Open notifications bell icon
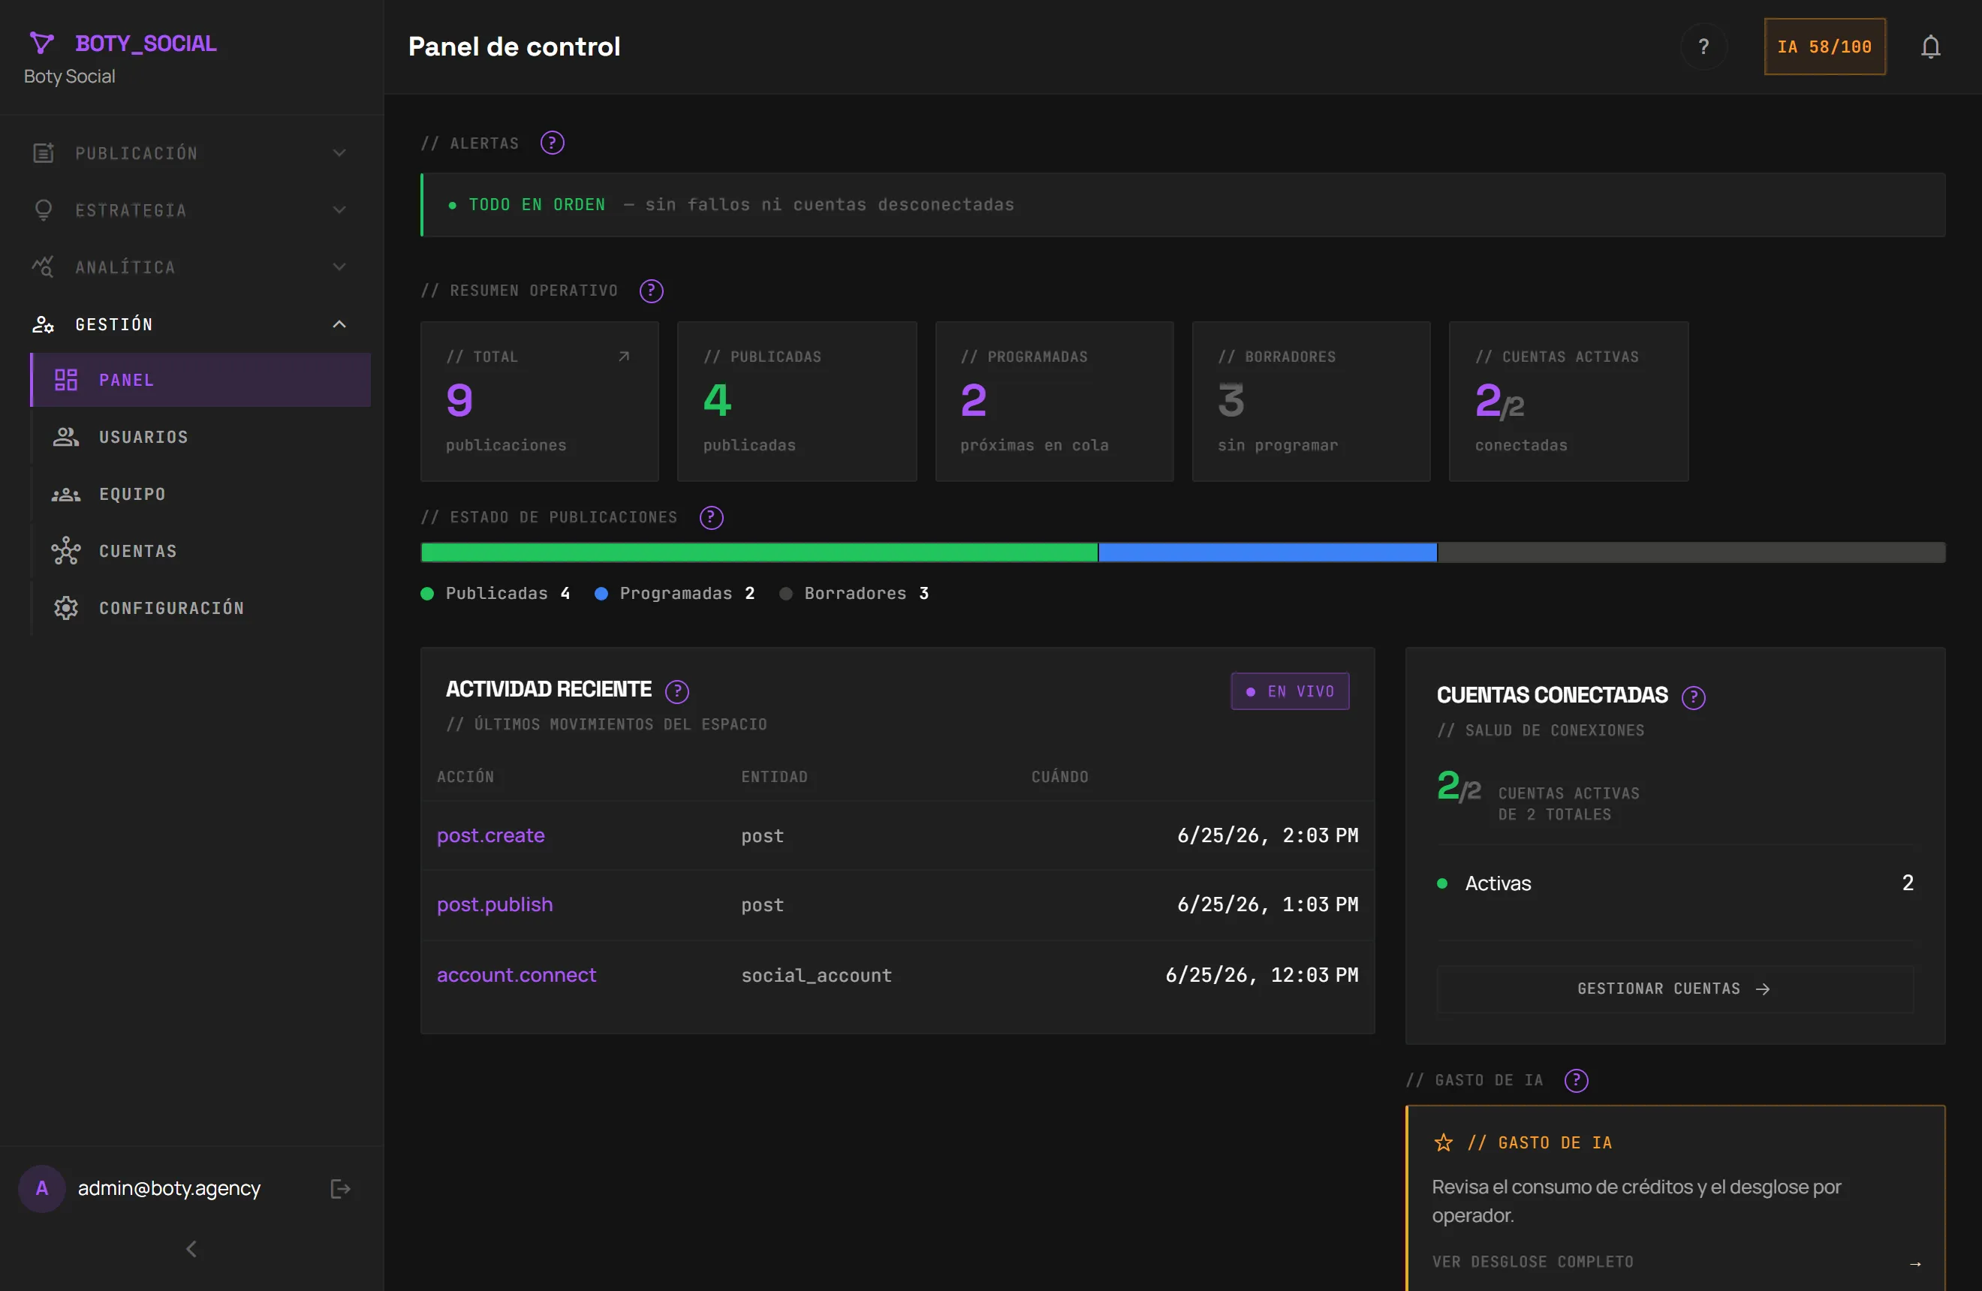 tap(1930, 47)
